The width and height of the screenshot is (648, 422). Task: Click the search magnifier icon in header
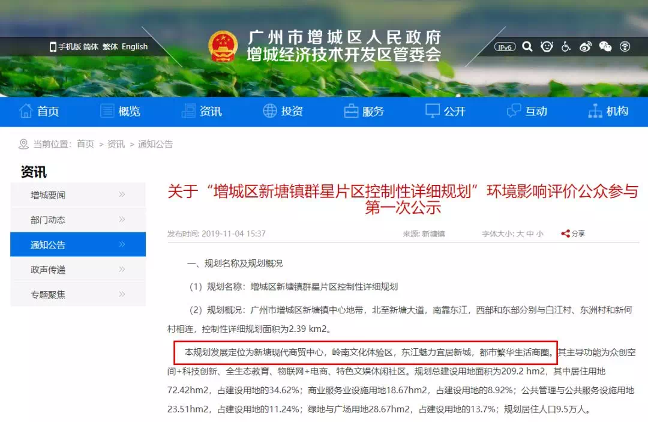pos(527,46)
